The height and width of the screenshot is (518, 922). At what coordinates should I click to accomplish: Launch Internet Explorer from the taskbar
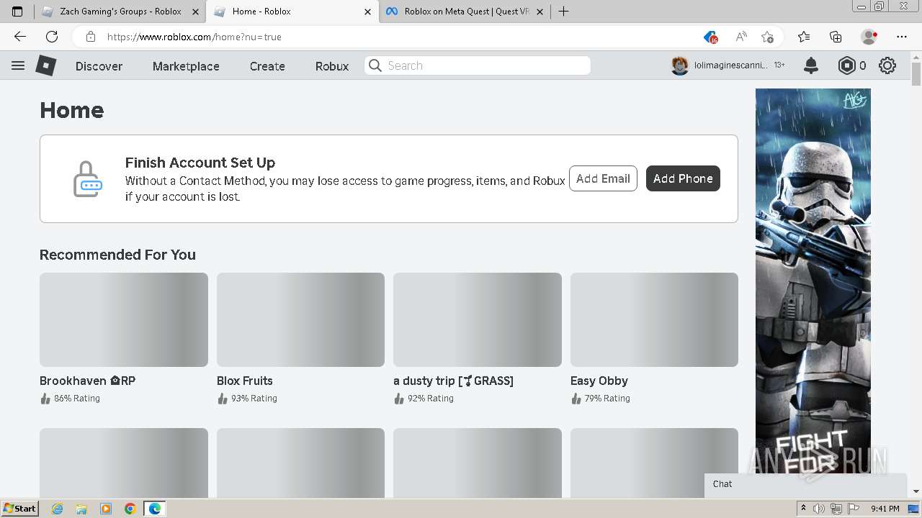pos(58,509)
